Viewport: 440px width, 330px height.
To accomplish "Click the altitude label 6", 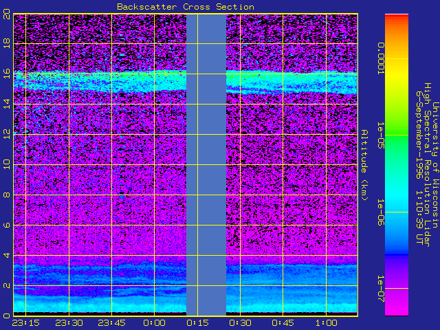I will (x=7, y=225).
